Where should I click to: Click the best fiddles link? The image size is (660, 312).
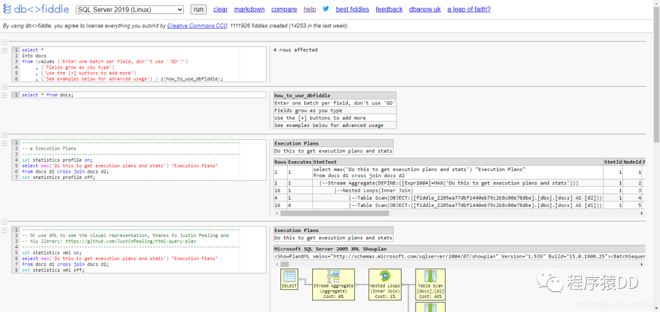(x=352, y=10)
